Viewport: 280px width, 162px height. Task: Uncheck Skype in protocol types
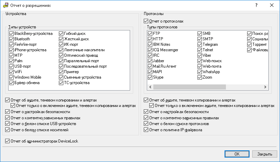click(150, 77)
